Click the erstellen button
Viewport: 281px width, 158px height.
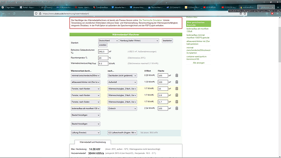tap(103, 45)
